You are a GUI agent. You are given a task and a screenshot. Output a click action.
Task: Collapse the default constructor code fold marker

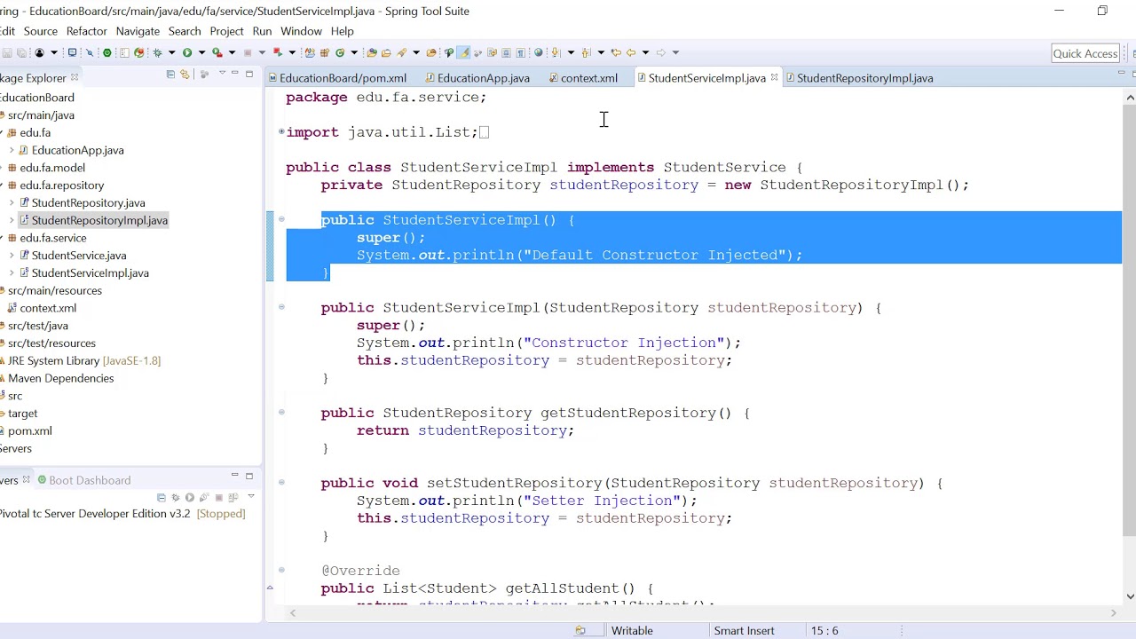pos(281,219)
